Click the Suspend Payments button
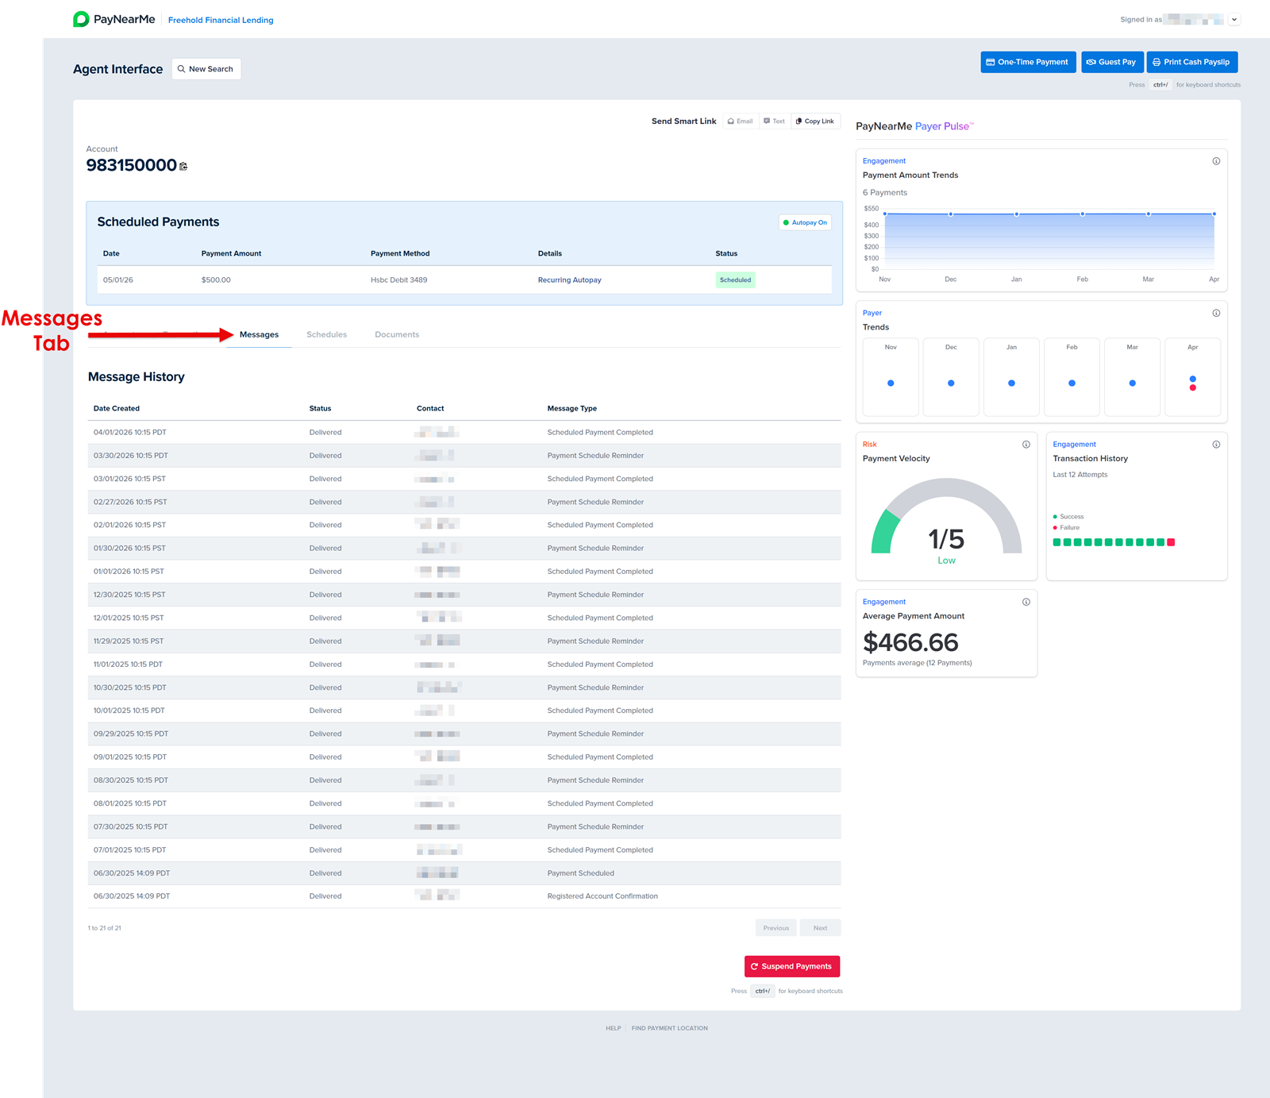 [x=791, y=966]
